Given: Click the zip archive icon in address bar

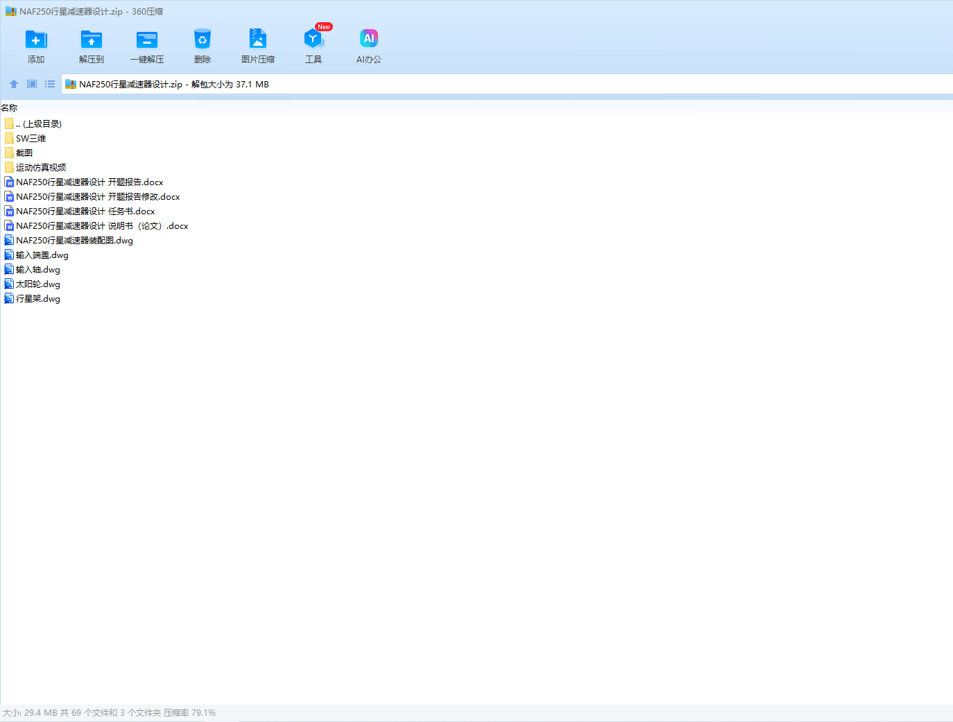Looking at the screenshot, I should pos(70,85).
